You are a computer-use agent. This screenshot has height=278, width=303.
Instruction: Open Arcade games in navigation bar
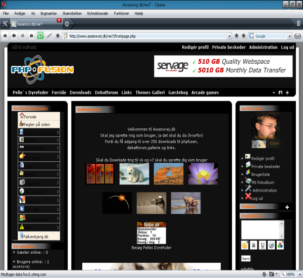point(205,92)
